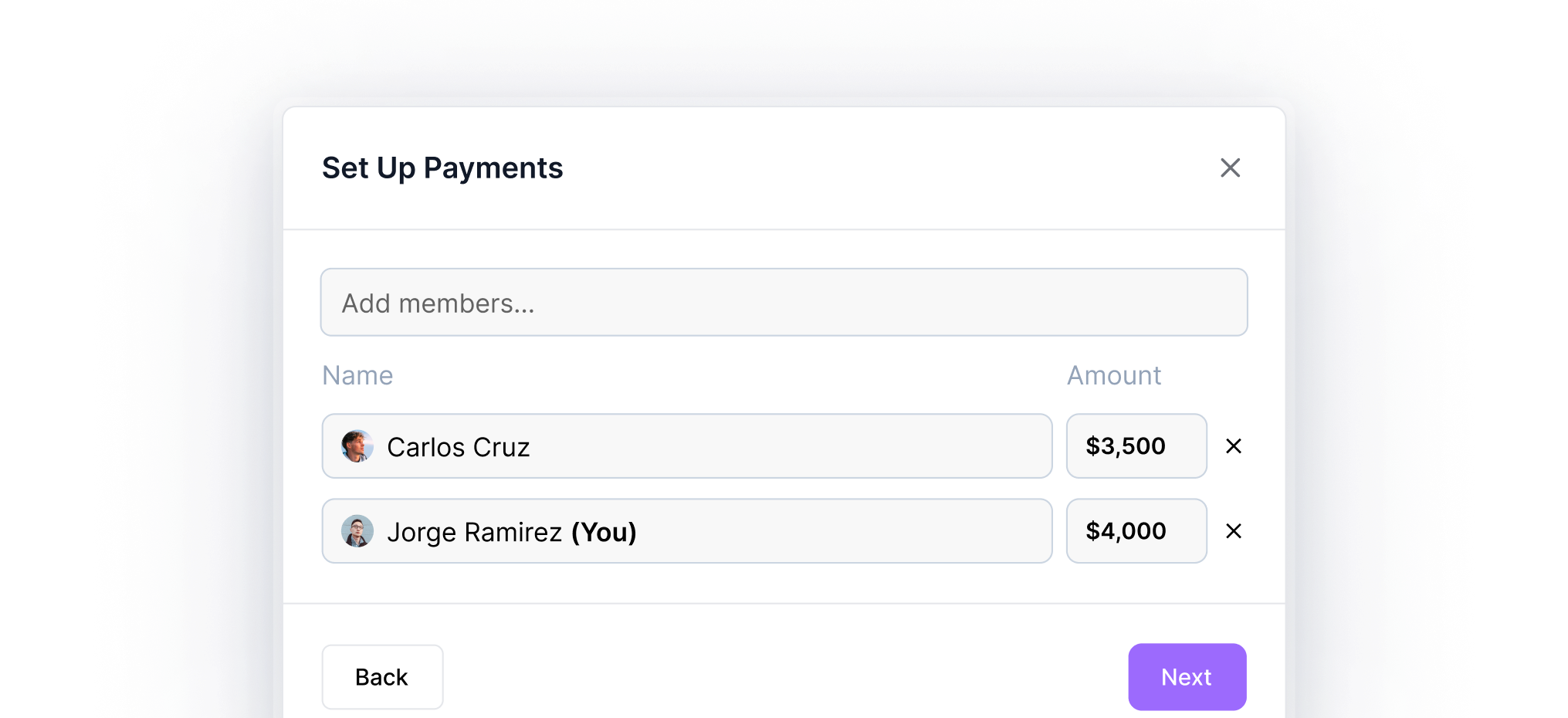Click the bold (You) tag
Screen dimensions: 1568x718
604,532
